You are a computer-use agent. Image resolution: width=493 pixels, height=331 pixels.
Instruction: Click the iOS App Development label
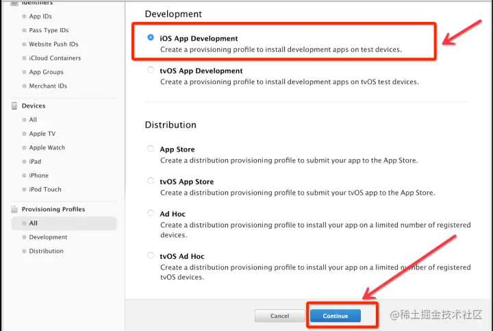click(x=199, y=38)
